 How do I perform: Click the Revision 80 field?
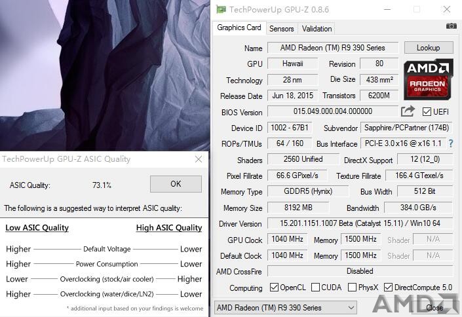[379, 64]
